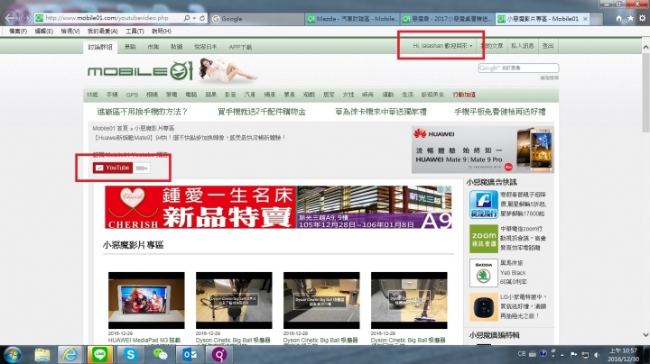Open Windows Start button
The width and height of the screenshot is (650, 364).
(13, 355)
